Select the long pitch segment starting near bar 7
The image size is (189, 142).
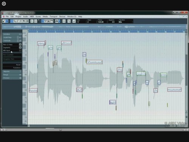tap(94, 62)
